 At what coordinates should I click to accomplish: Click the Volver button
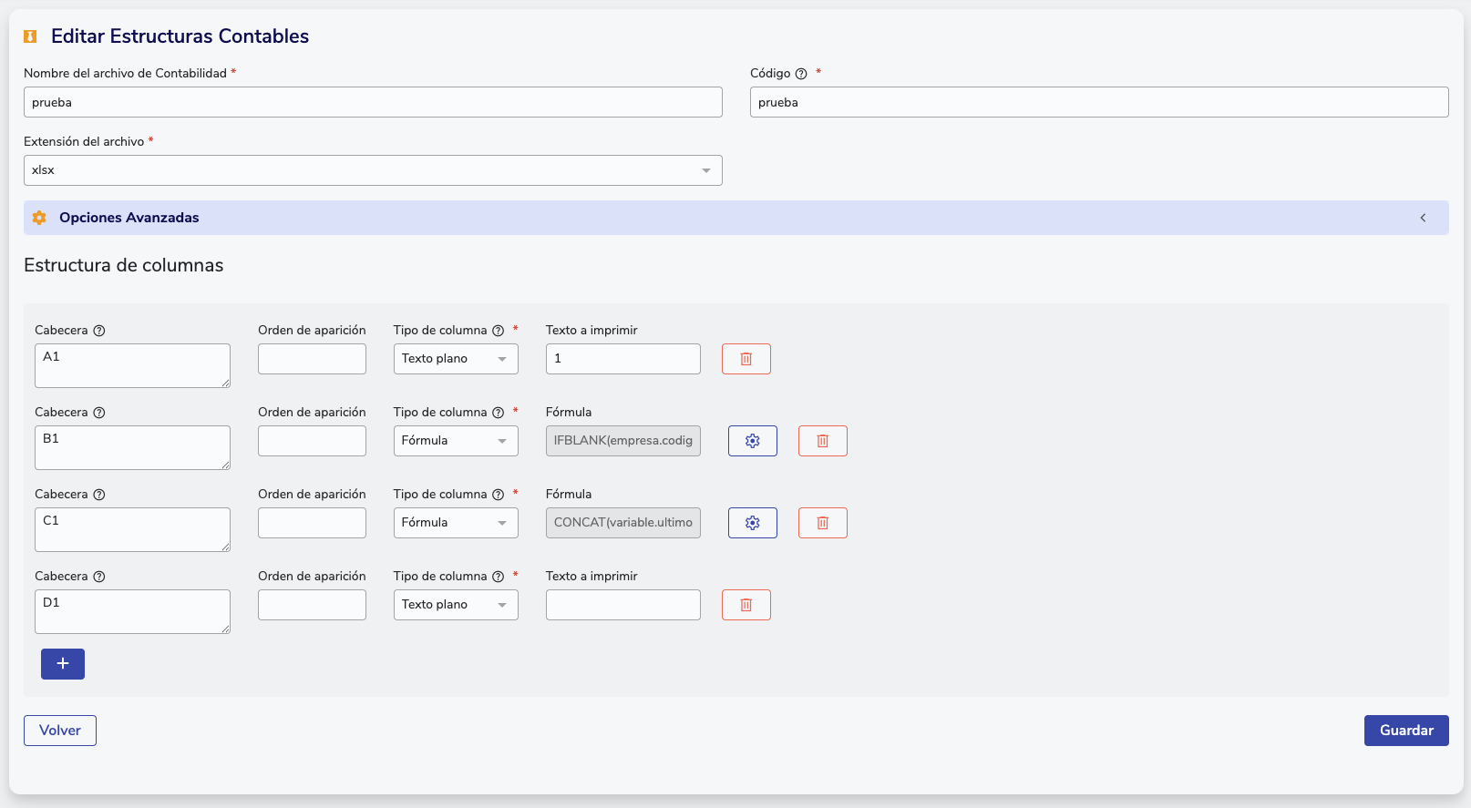pos(60,731)
